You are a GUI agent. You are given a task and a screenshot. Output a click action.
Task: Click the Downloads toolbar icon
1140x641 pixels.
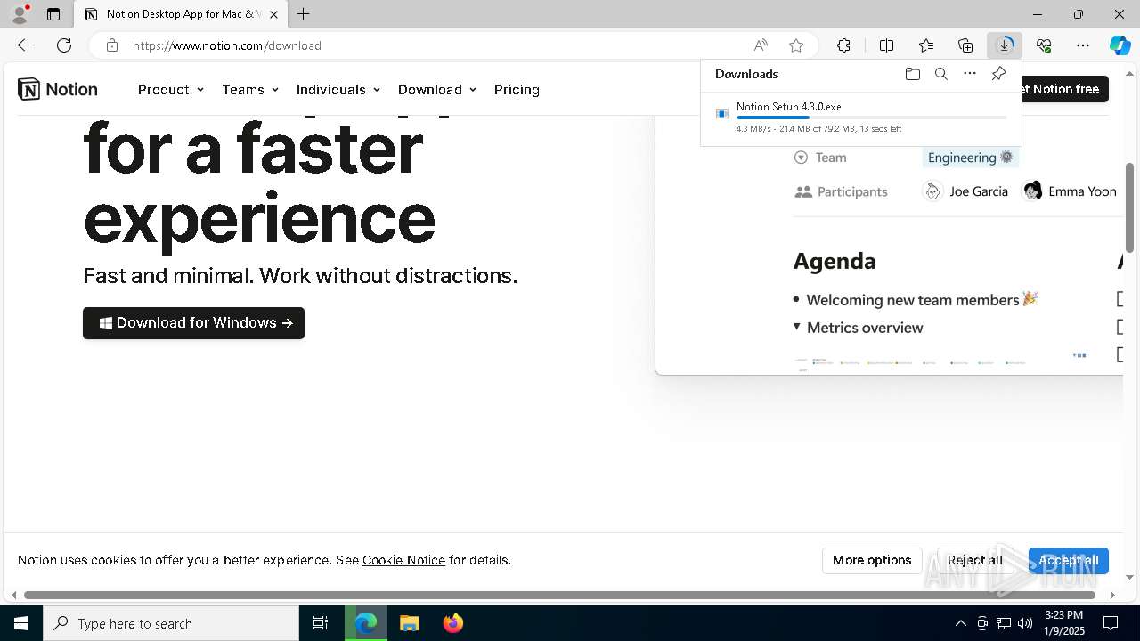pos(1005,45)
